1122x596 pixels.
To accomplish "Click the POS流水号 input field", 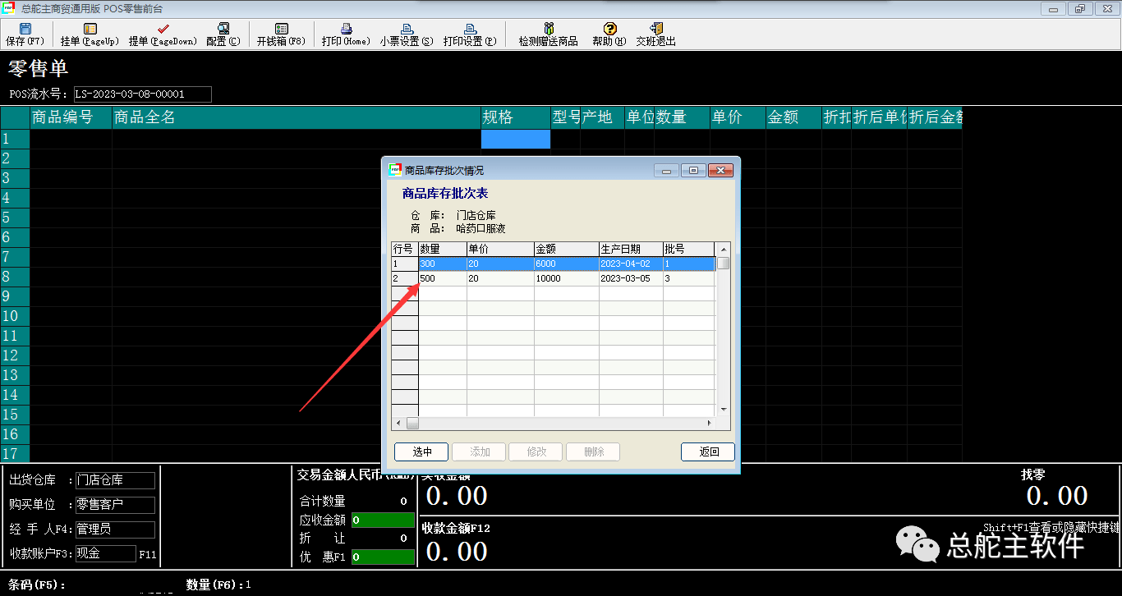I will click(142, 94).
